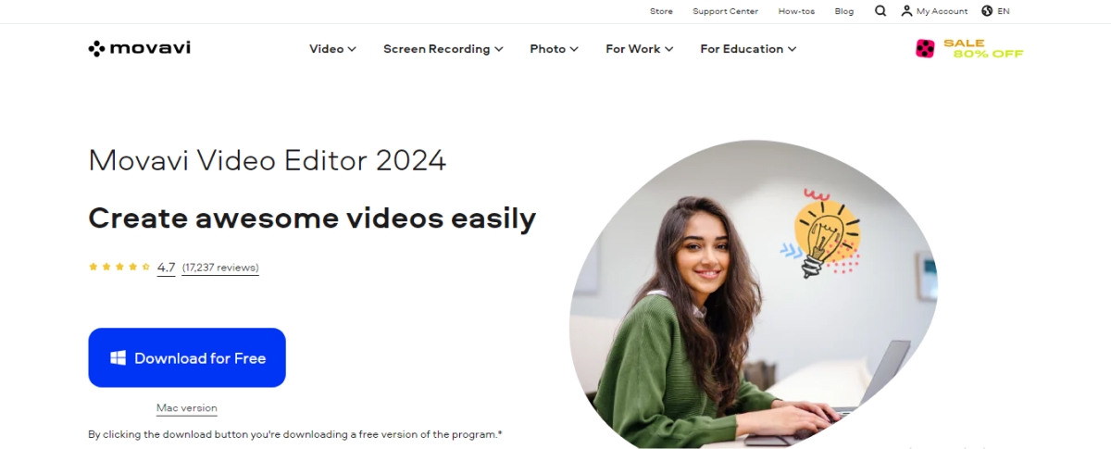This screenshot has width=1111, height=449.
Task: Expand the Photo dropdown menu
Action: coord(554,49)
